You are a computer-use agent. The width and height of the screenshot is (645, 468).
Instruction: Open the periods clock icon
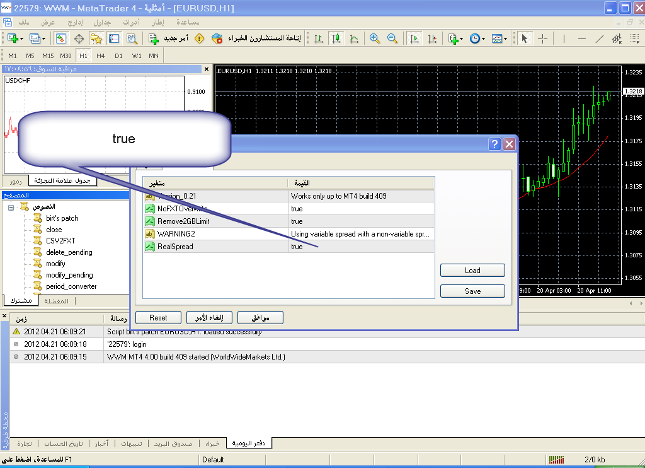(475, 38)
